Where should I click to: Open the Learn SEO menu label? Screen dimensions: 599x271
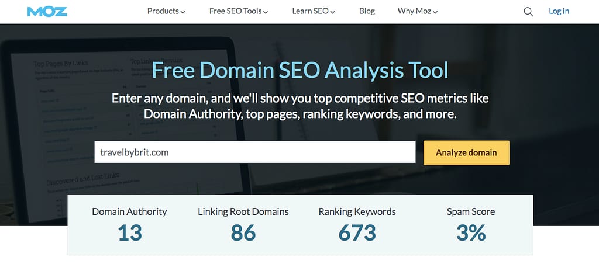[309, 11]
